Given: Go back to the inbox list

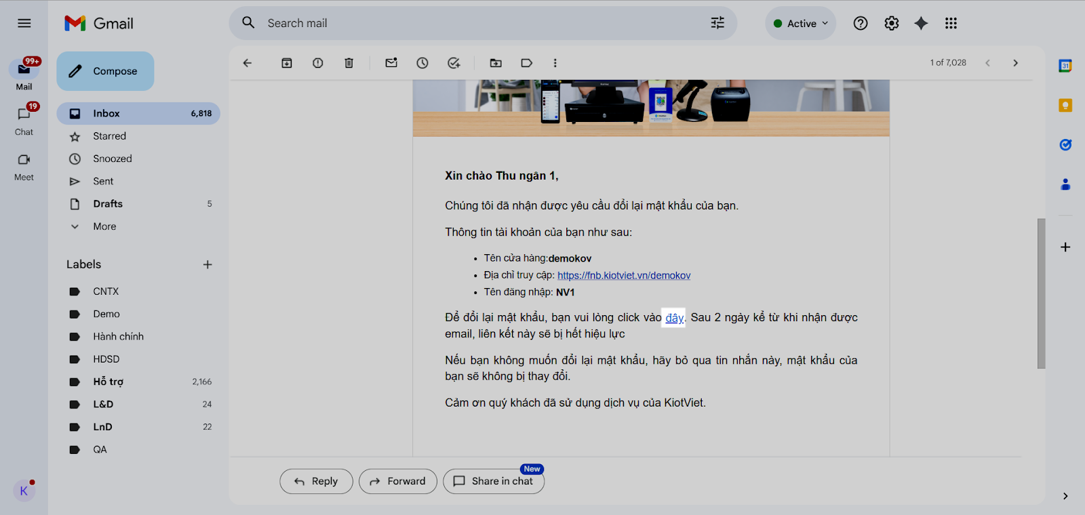Looking at the screenshot, I should pos(248,63).
